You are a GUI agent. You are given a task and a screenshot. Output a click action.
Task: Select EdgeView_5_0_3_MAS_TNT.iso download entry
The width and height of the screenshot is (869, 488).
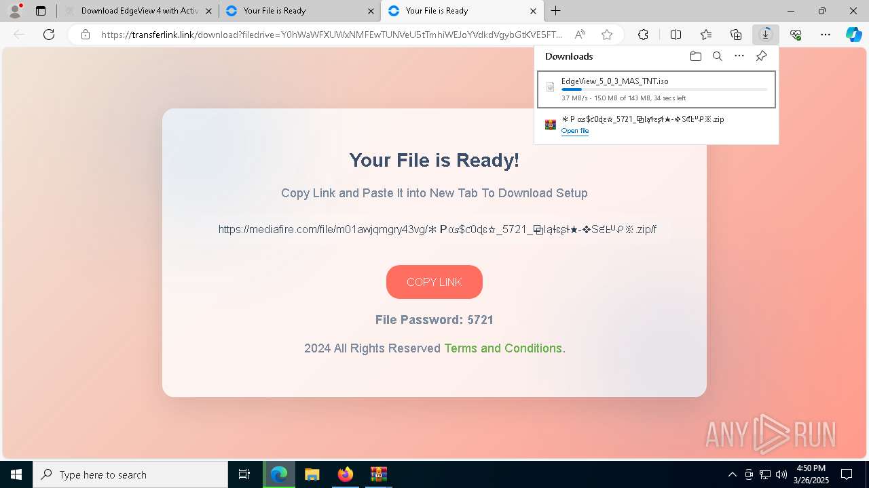point(657,89)
